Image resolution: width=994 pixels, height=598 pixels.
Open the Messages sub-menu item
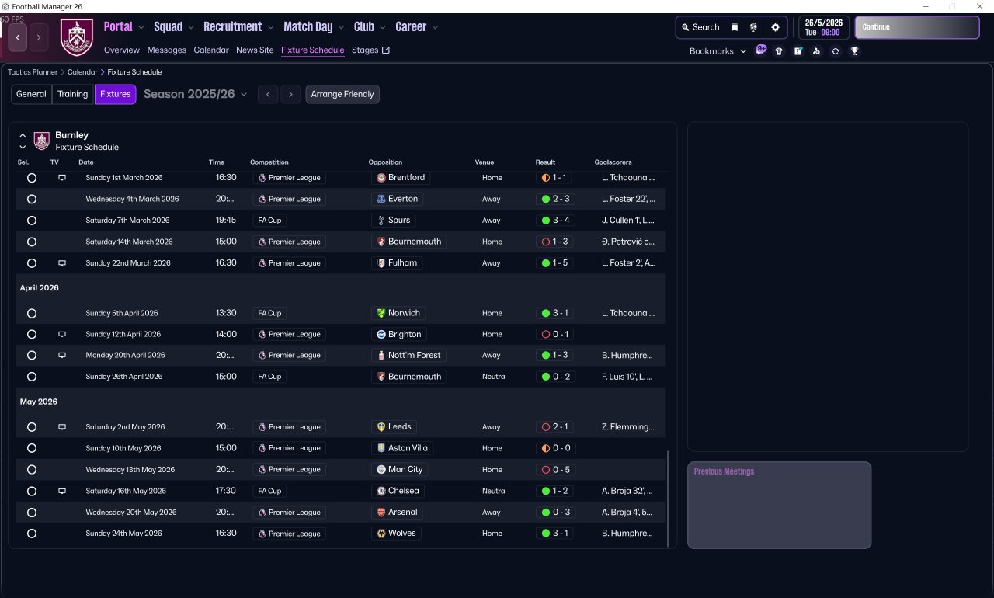click(167, 50)
